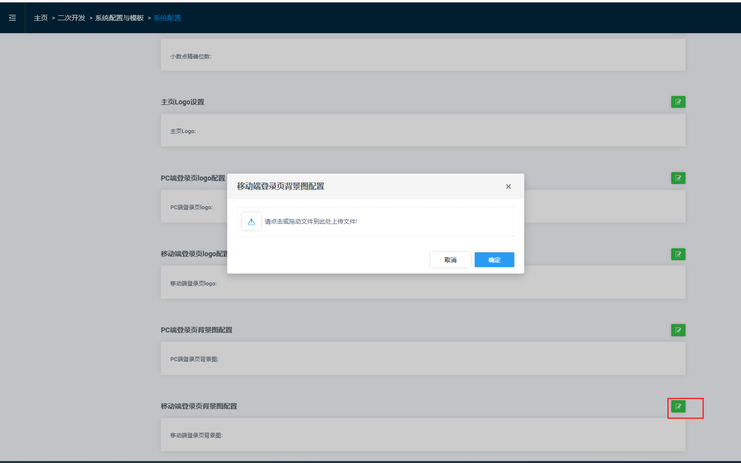Click edit icon beside 移动端登录页logo配置
Screen dimensions: 741x463
click(678, 254)
